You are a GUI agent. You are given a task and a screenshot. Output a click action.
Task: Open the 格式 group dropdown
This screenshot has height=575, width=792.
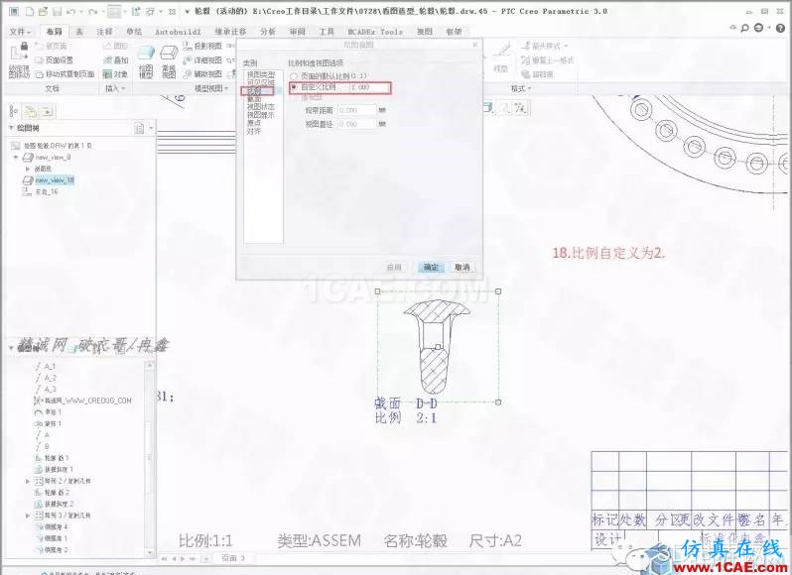pyautogui.click(x=521, y=89)
